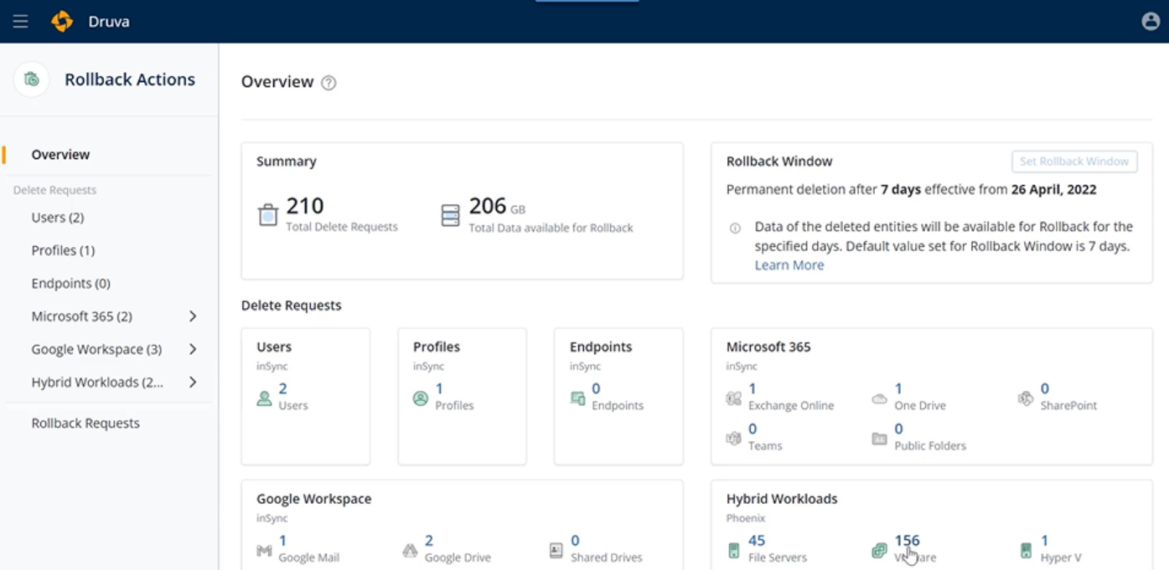Click the File Servers icon
1169x570 pixels.
[733, 550]
